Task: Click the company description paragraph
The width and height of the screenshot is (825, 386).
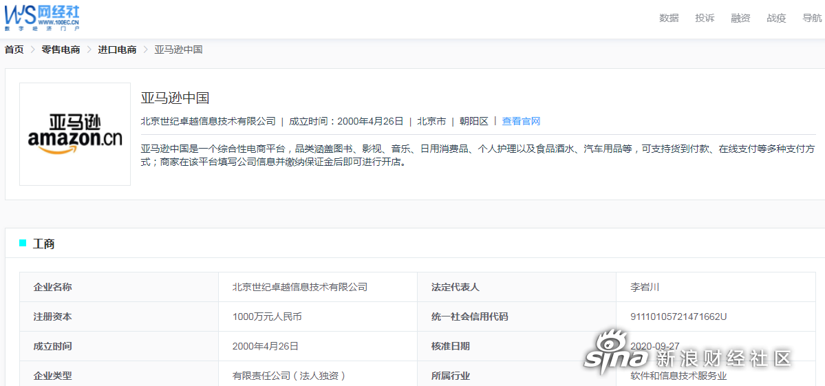Action: [478, 156]
